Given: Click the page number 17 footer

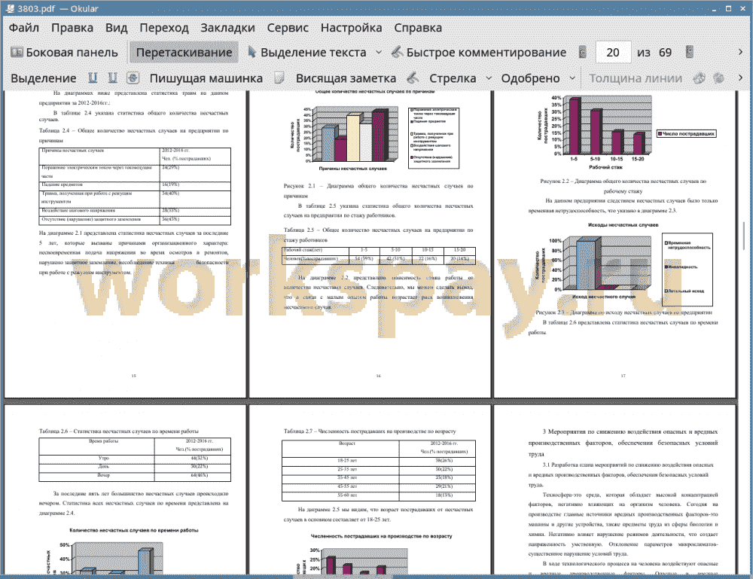Looking at the screenshot, I should pyautogui.click(x=623, y=376).
